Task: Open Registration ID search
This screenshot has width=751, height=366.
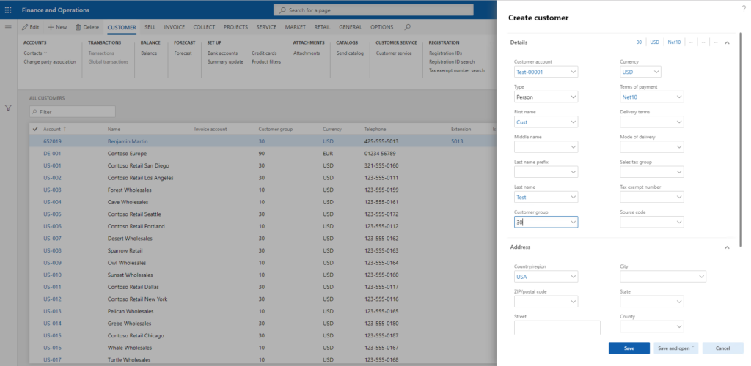Action: (x=452, y=61)
